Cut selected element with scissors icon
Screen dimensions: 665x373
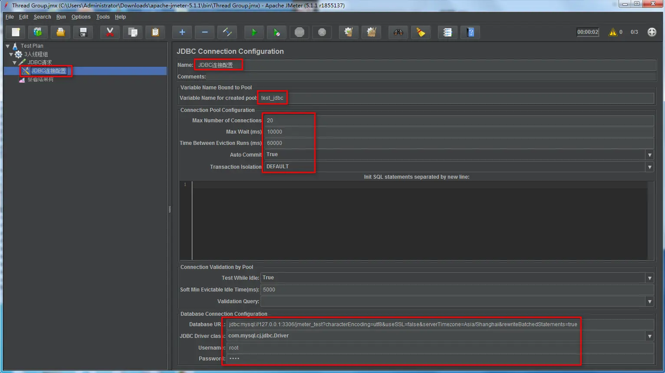[110, 32]
